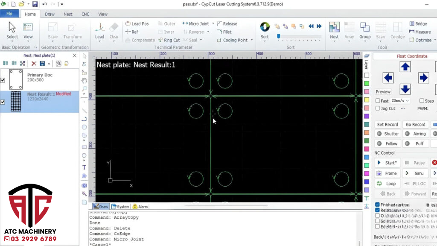
Task: Switch to the CNC ribbon tab
Action: pyautogui.click(x=85, y=14)
